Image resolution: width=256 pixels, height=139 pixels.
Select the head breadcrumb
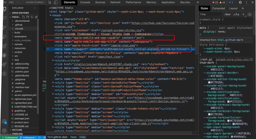(73, 137)
